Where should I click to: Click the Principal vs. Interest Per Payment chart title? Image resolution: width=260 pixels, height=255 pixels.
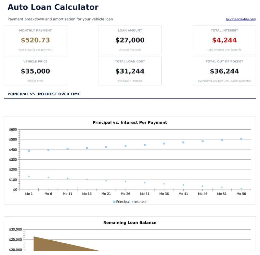pyautogui.click(x=130, y=123)
